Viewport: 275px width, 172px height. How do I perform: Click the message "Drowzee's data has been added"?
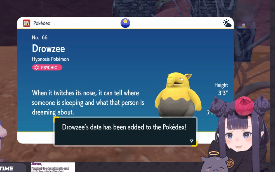[124, 127]
